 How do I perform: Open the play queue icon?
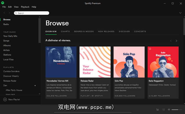tap(157, 110)
